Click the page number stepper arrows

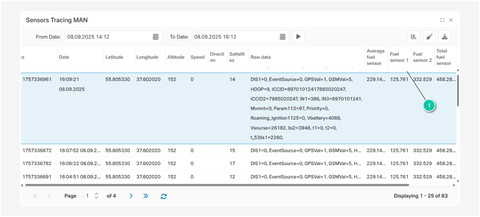pos(96,196)
